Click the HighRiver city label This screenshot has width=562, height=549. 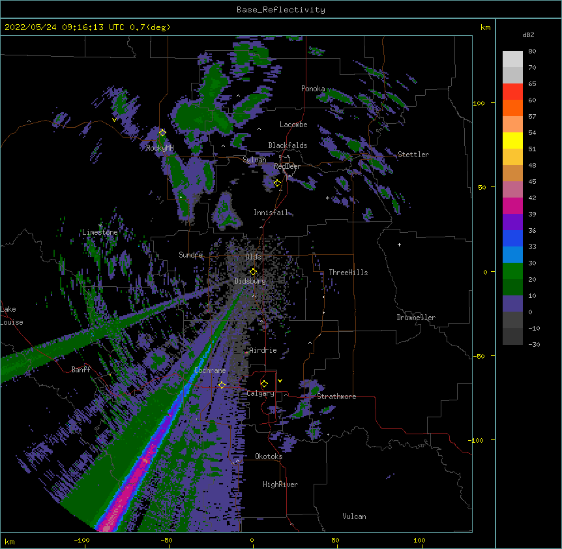[x=280, y=484]
